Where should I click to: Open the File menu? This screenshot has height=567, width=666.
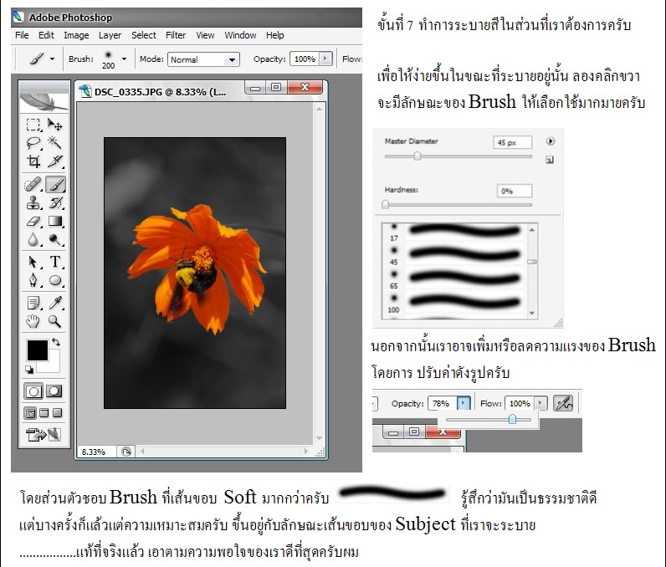point(22,35)
